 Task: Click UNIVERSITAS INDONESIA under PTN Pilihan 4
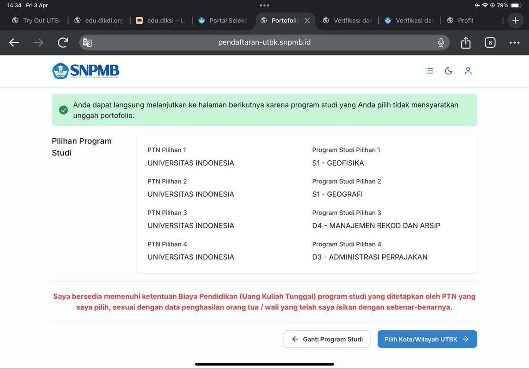tap(191, 257)
